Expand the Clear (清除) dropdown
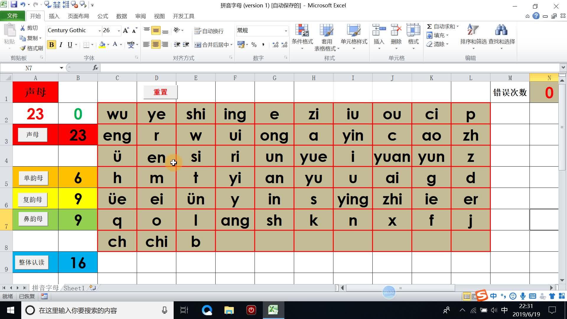This screenshot has height=319, width=567. [x=447, y=44]
